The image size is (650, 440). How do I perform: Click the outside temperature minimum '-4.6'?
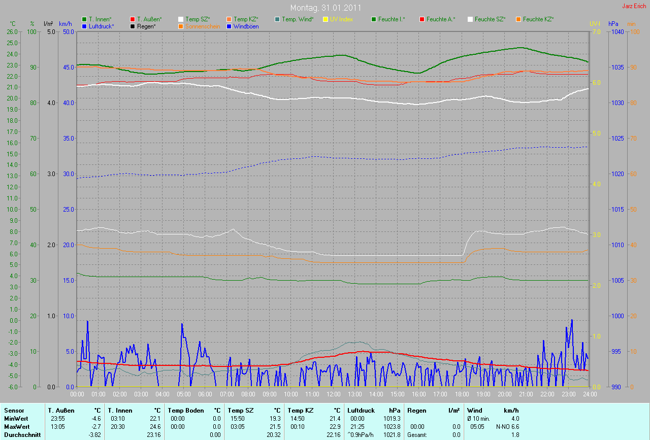click(x=96, y=419)
